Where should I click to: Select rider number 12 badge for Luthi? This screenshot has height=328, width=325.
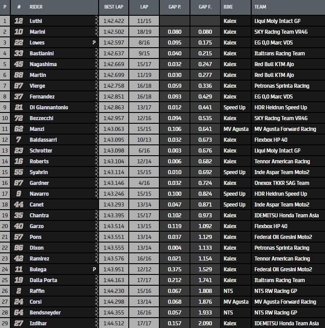18,21
